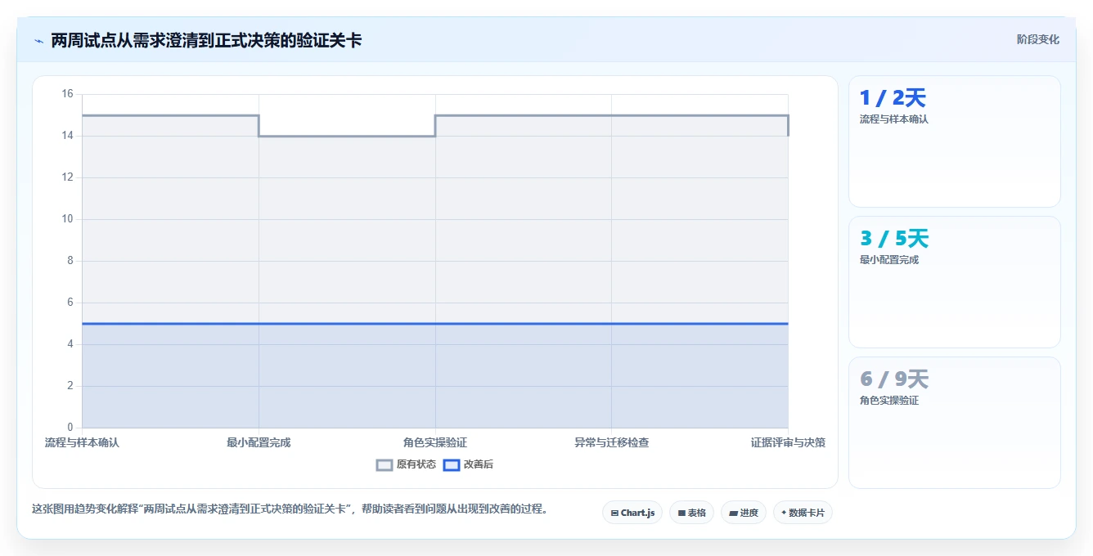
Task: Click the lightning icon beside the title
Action: coord(38,41)
